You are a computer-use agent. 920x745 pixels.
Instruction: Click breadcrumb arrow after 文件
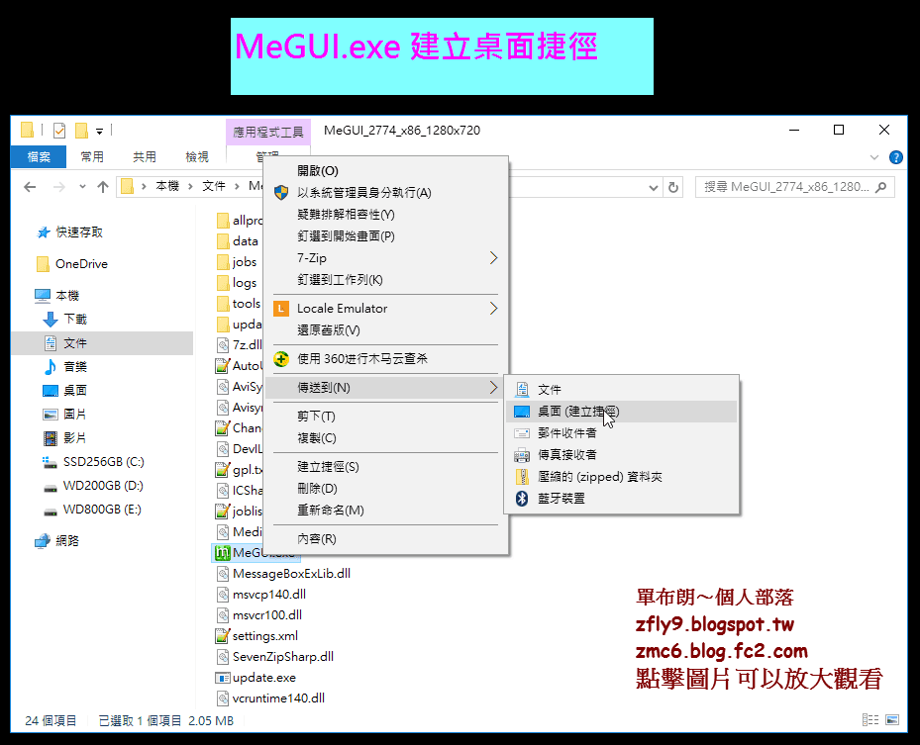237,186
